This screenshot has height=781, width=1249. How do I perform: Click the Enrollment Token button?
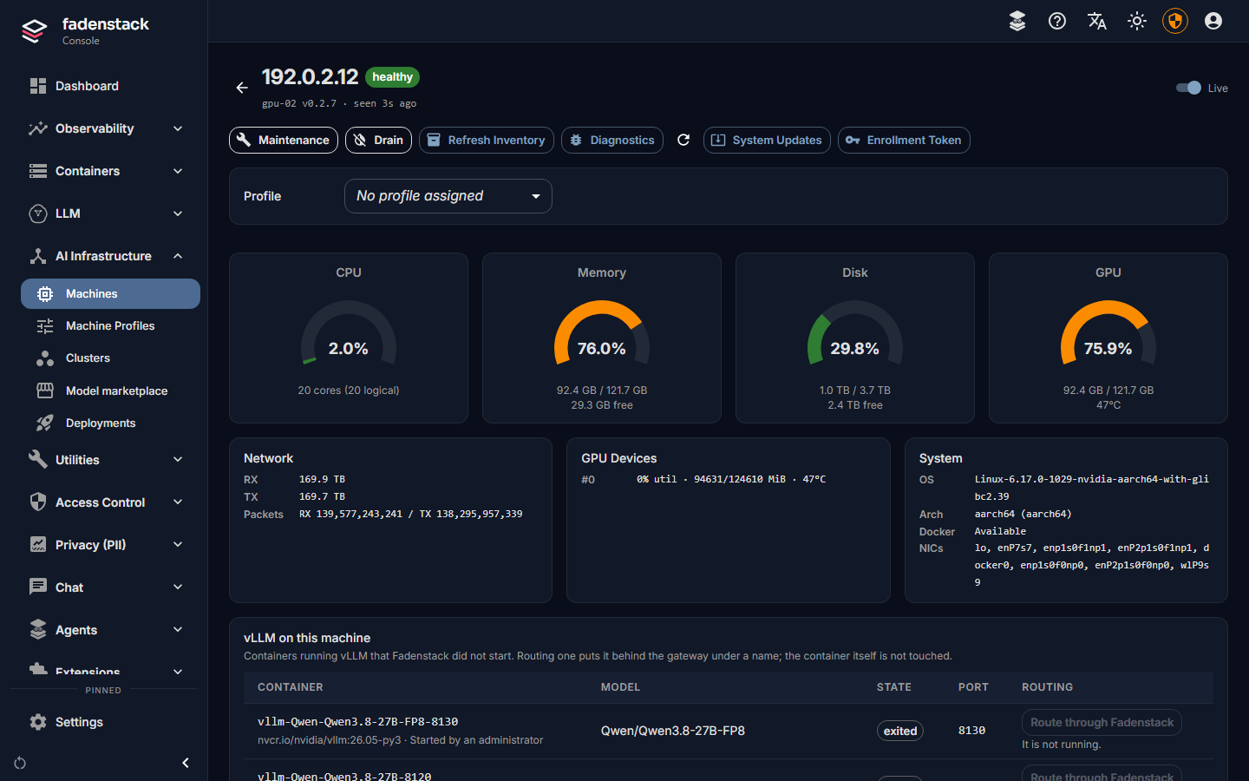click(904, 140)
